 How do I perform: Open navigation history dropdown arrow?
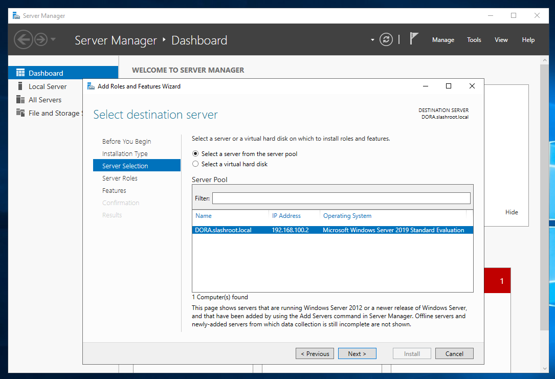[x=53, y=39]
